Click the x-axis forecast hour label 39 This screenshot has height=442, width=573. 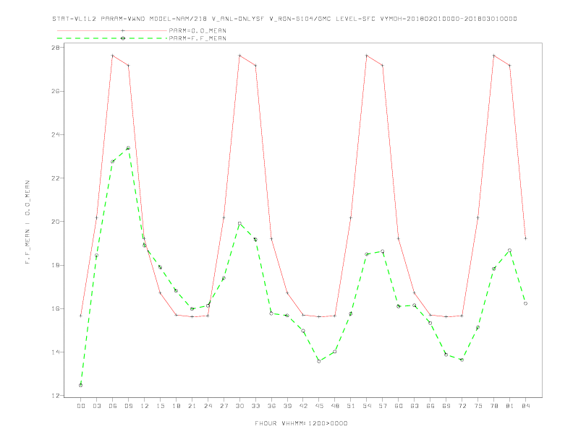tap(287, 406)
